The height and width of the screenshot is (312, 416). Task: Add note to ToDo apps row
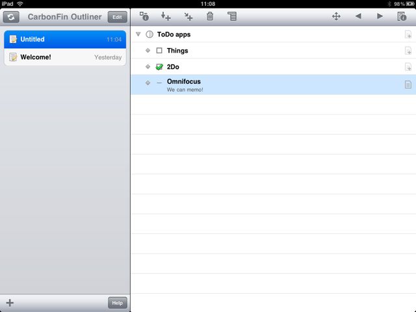click(408, 34)
